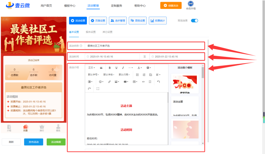Open the 正文 heading style dropdown

tap(92, 68)
